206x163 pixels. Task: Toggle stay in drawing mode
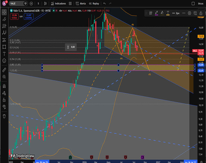(x=4, y=93)
